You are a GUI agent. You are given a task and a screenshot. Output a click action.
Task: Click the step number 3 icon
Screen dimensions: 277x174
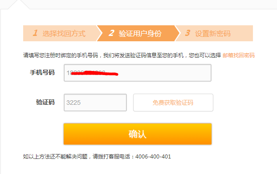(187, 33)
